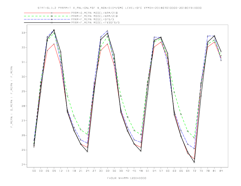Select legend label PARM=F_MEAN MODEL=FV3GFS/3
241x186 pixels.
pos(95,22)
